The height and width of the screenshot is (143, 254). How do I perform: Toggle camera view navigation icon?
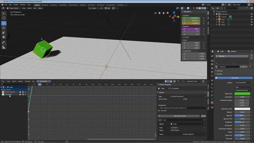pos(160,13)
